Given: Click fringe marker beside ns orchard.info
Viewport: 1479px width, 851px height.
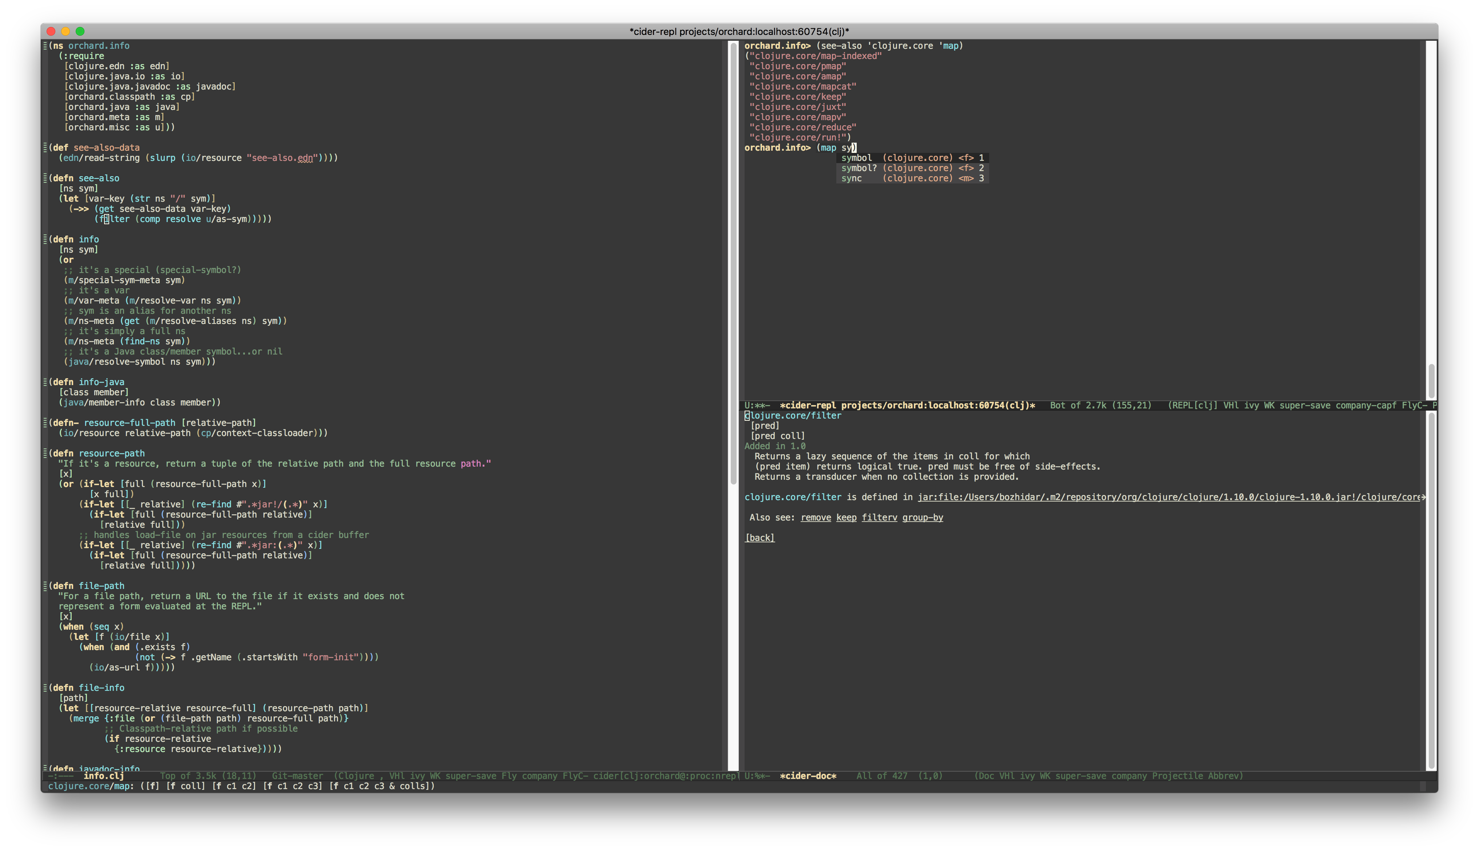Looking at the screenshot, I should click(x=45, y=45).
